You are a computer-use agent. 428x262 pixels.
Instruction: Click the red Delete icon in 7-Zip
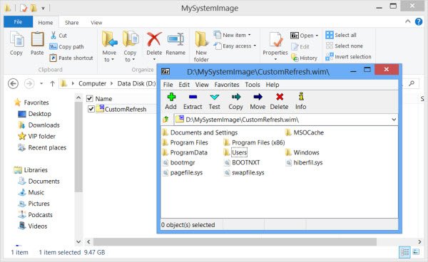click(x=280, y=97)
